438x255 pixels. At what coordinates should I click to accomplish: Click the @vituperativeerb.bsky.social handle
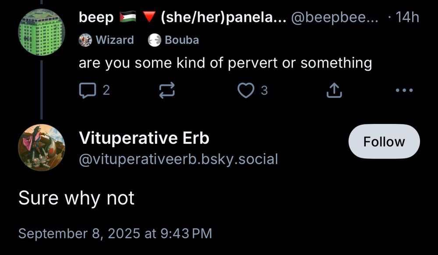coord(178,159)
